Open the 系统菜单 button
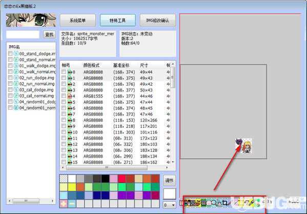 (x=78, y=20)
